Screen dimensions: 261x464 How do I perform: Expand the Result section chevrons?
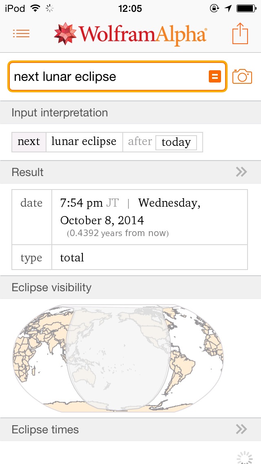241,172
